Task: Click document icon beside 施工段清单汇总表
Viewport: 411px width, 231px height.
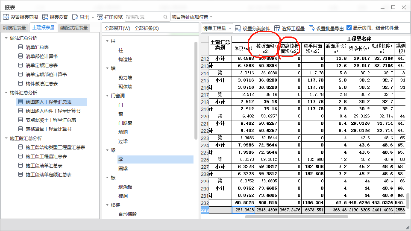Action: pyautogui.click(x=20, y=165)
